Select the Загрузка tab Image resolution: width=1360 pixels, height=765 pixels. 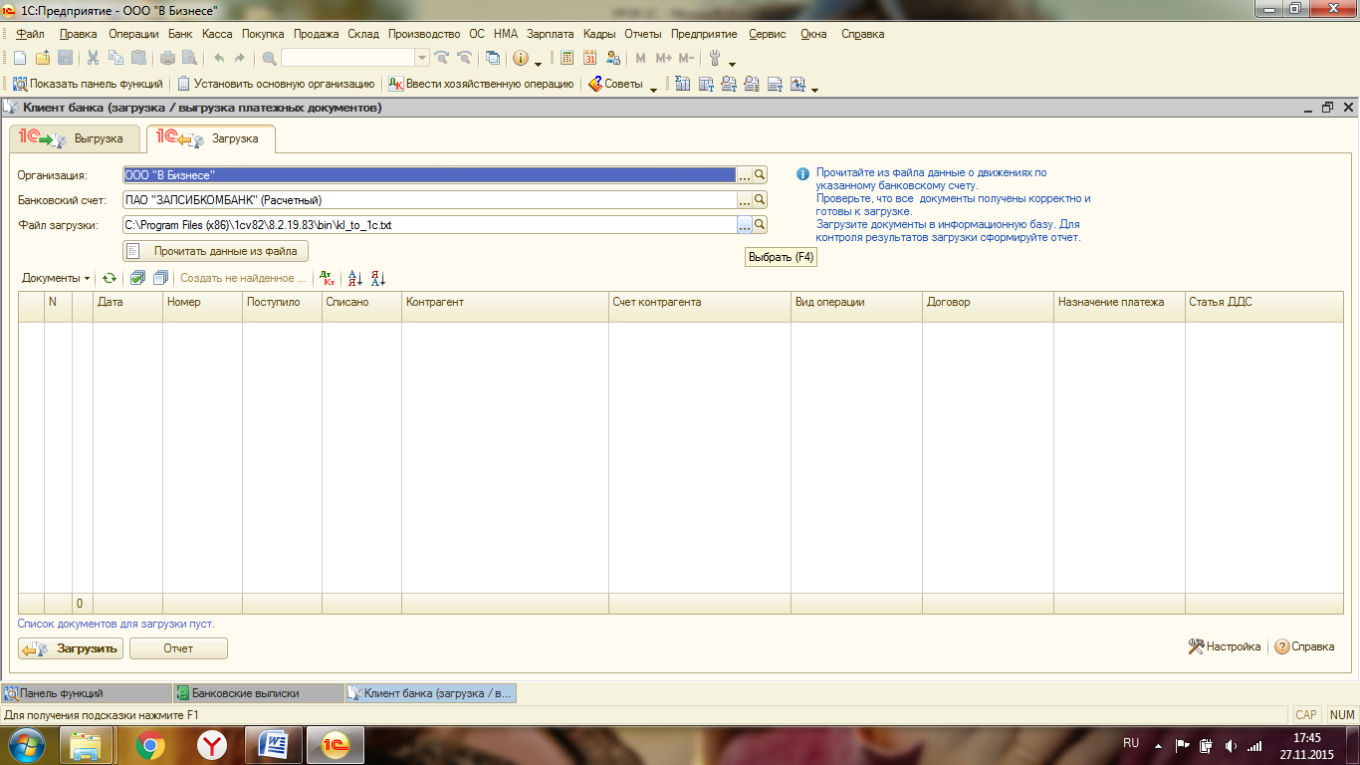pos(210,138)
